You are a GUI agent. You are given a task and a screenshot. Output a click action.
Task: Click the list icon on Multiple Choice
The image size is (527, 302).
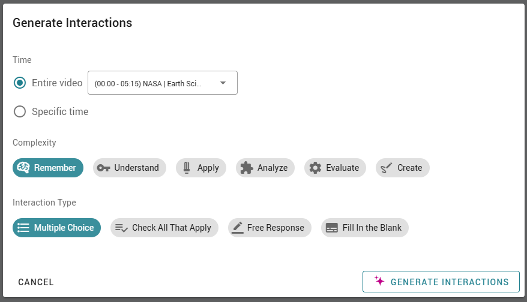click(23, 228)
